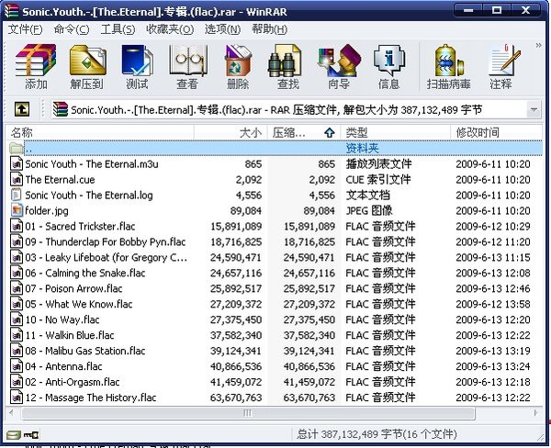551x448 pixels.
Task: Select 12 - Massage The History.flac
Action: (x=275, y=398)
